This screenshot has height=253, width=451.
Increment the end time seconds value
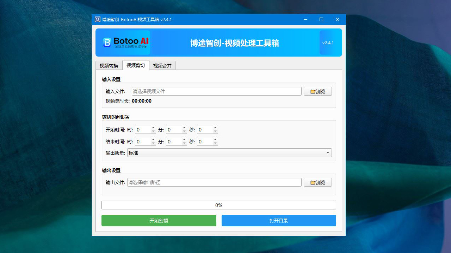[x=215, y=140]
